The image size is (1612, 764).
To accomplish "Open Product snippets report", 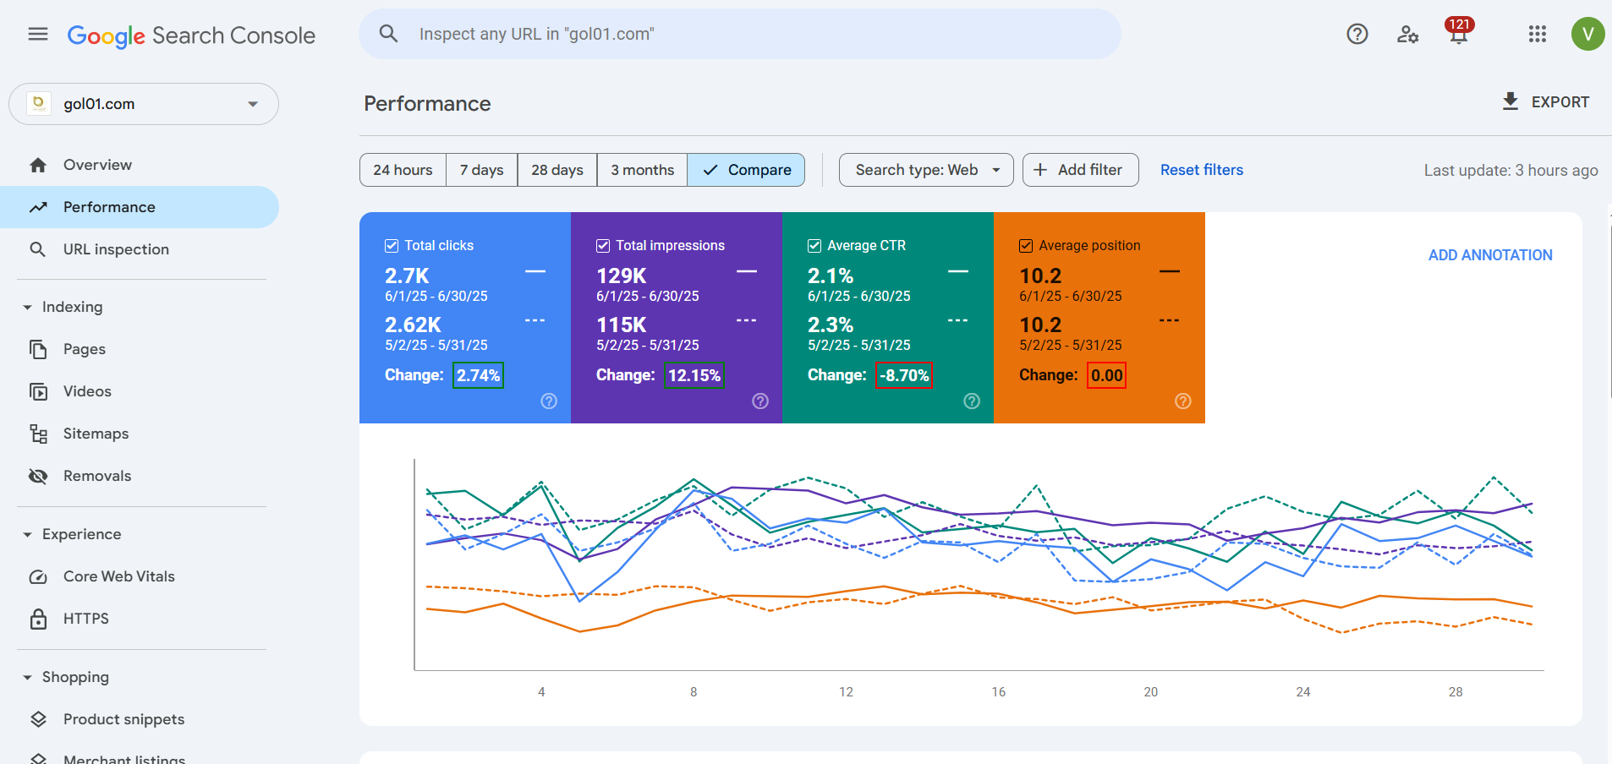I will 140,719.
